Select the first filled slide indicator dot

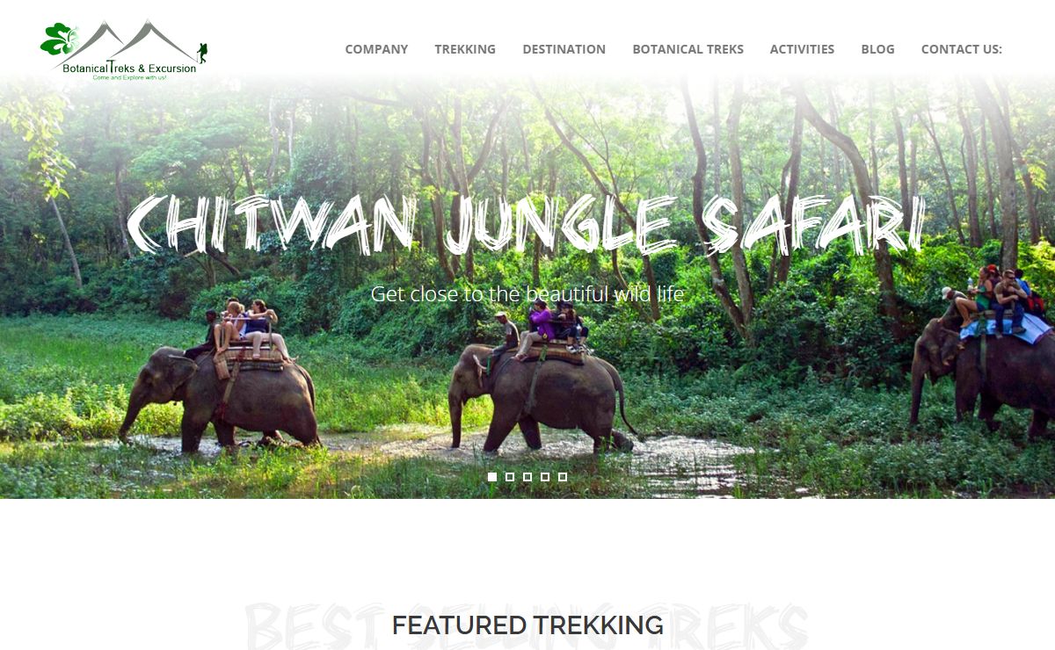click(x=492, y=477)
